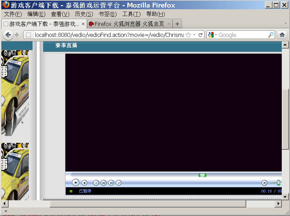Close the Firefox 火狐主页 tab

pyautogui.click(x=169, y=24)
